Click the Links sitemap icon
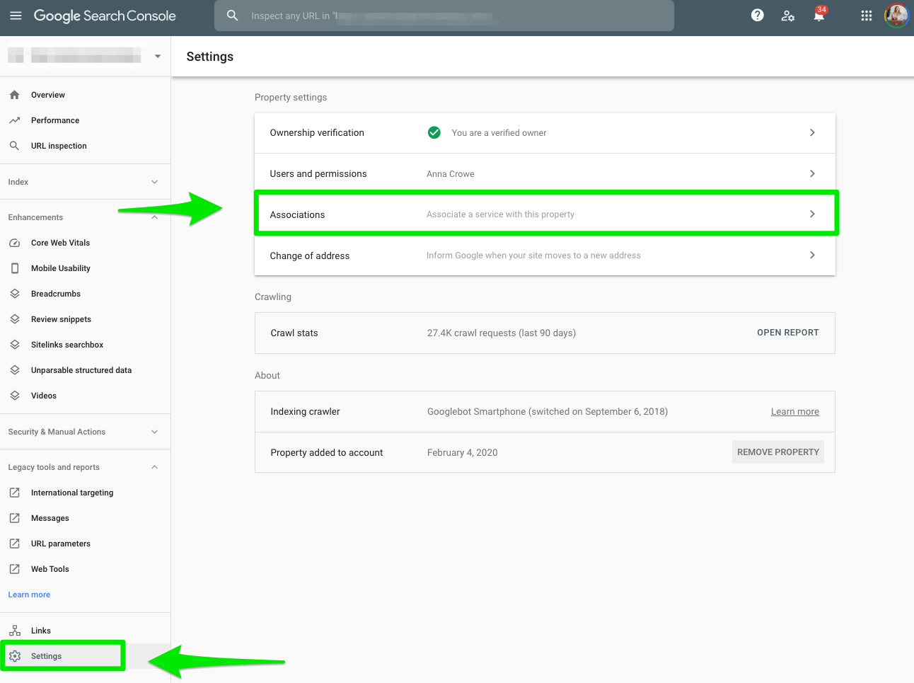 [x=15, y=631]
